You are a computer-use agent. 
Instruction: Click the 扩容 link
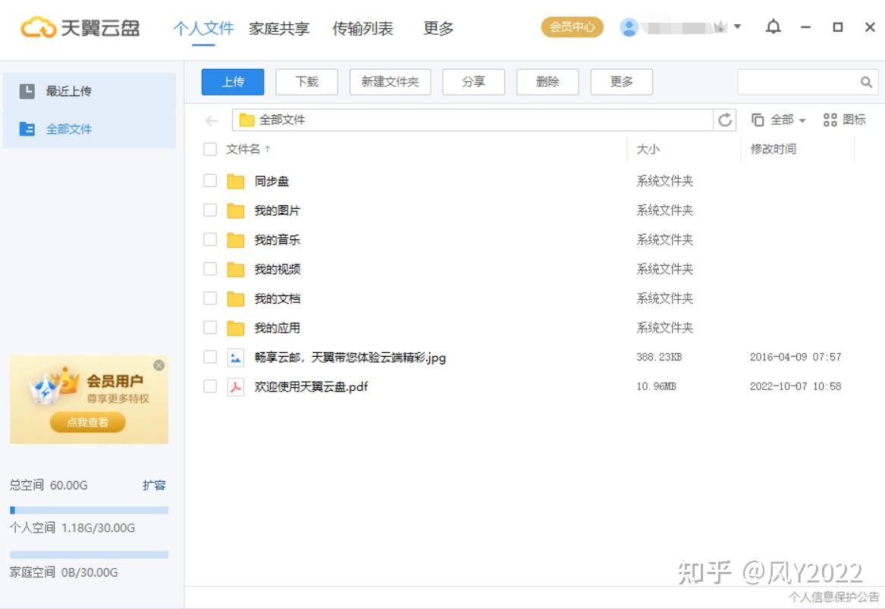click(x=153, y=485)
